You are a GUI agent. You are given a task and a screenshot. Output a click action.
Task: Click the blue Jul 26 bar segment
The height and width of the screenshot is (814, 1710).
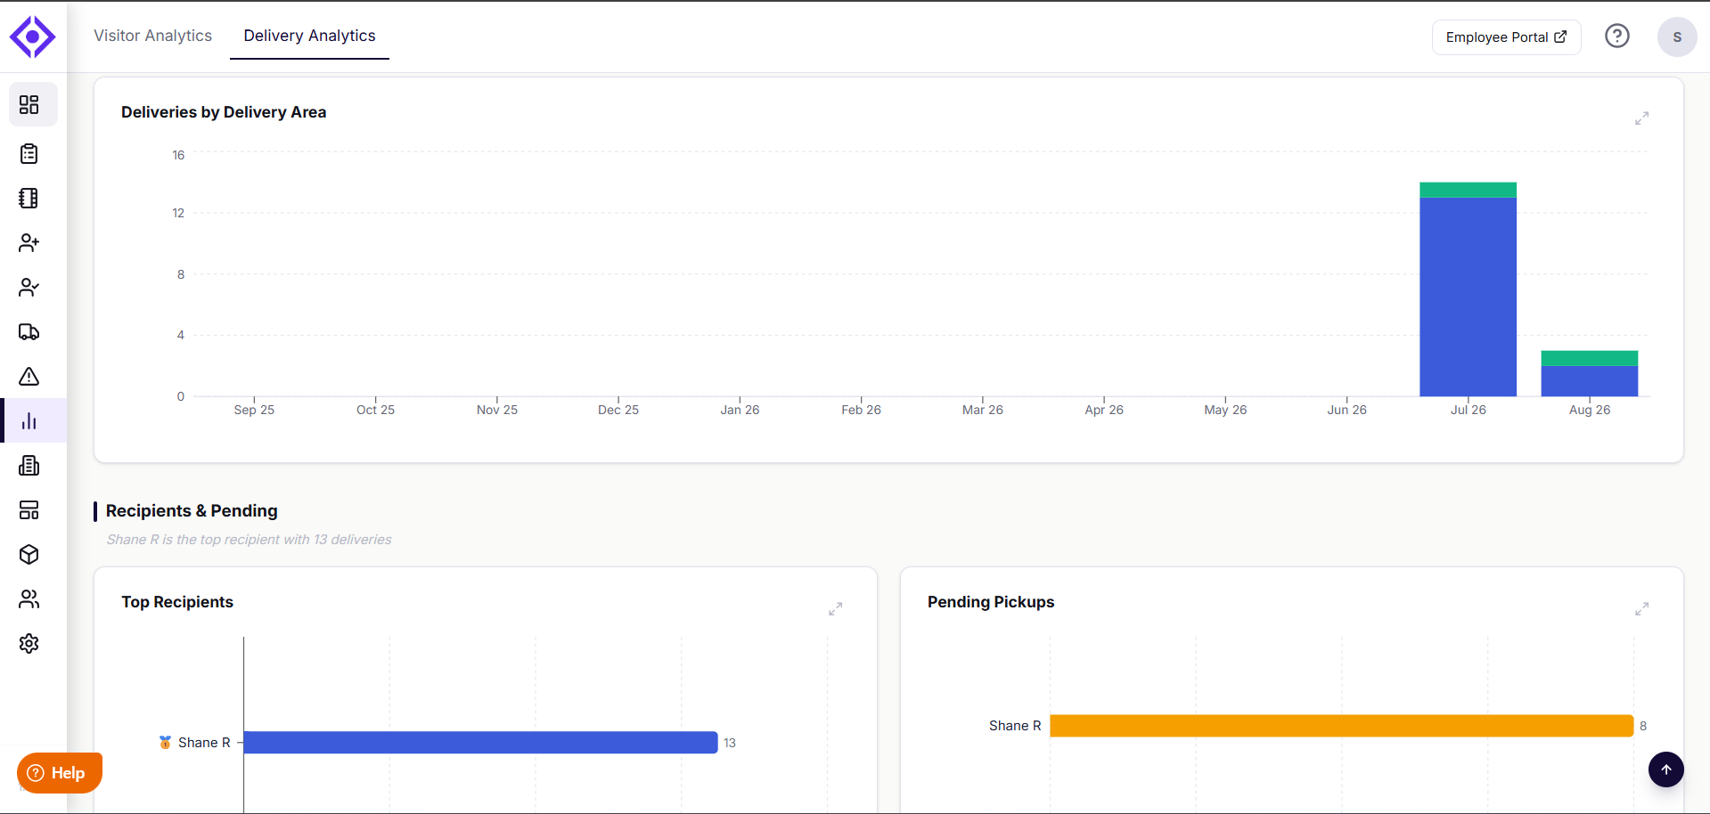tap(1468, 297)
